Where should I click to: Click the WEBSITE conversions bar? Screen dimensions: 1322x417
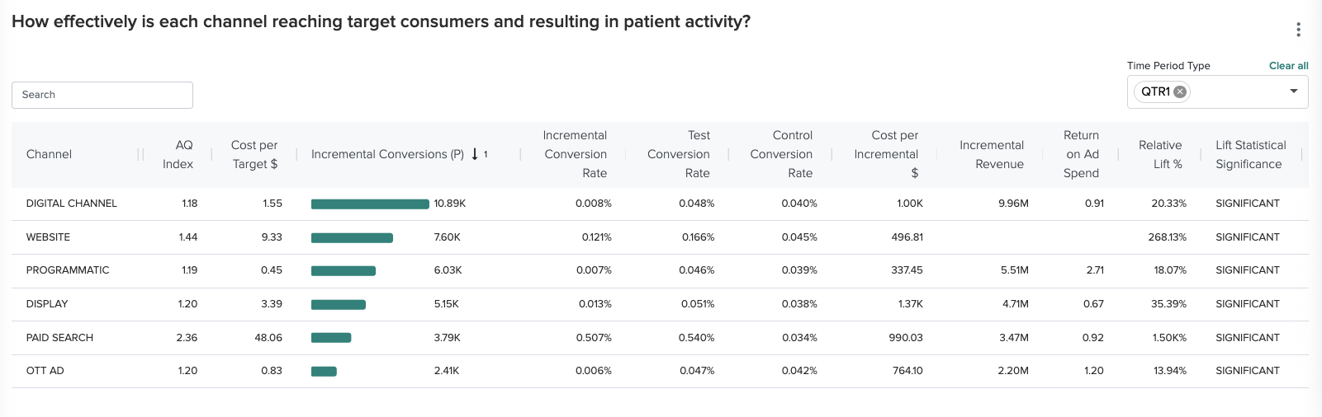point(352,238)
